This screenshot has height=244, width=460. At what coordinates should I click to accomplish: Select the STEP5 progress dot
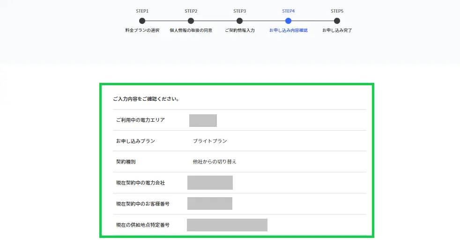pyautogui.click(x=337, y=21)
